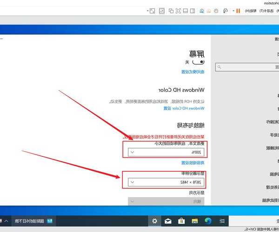Screen dimensions: 279x232
Task: Click the settings search input field
Action: [246, 67]
